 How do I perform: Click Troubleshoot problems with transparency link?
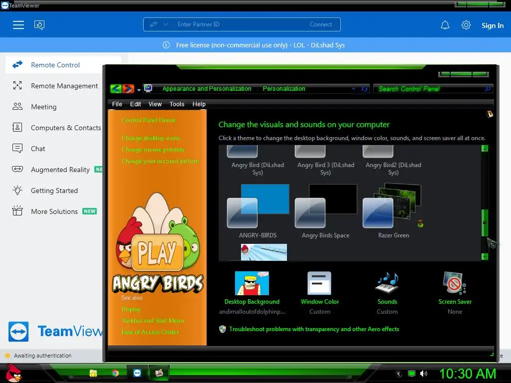[x=314, y=329]
